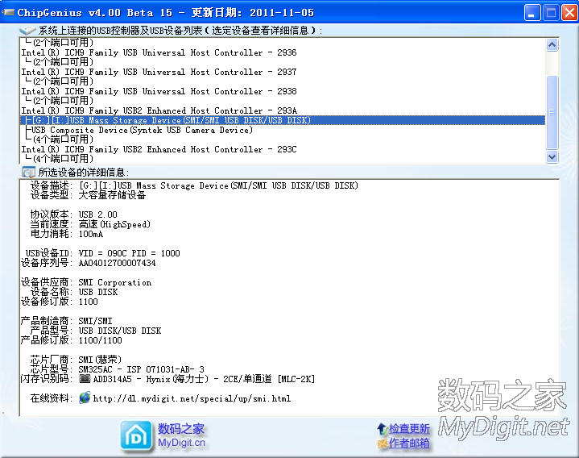This screenshot has width=579, height=458.
Task: Click the 设备描述 line in details pane
Action: point(194,185)
